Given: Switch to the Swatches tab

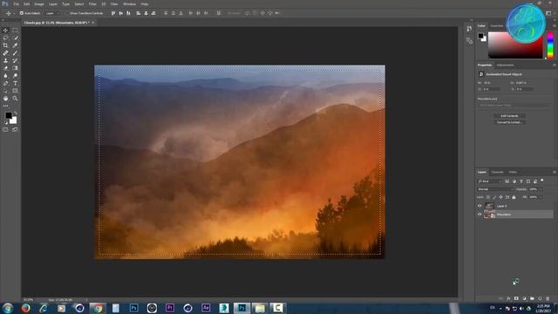Looking at the screenshot, I should 497,25.
